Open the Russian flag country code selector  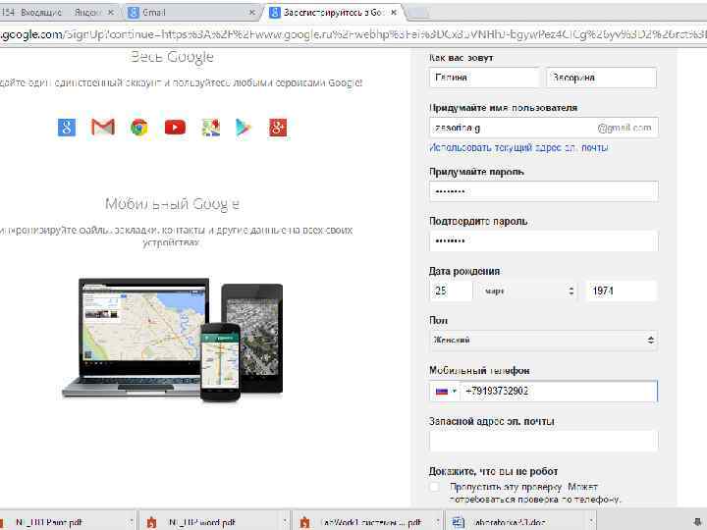(x=446, y=392)
